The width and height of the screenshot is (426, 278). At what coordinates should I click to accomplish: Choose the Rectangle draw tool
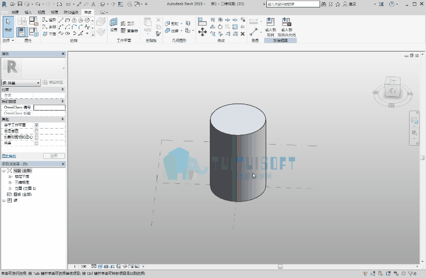click(68, 20)
